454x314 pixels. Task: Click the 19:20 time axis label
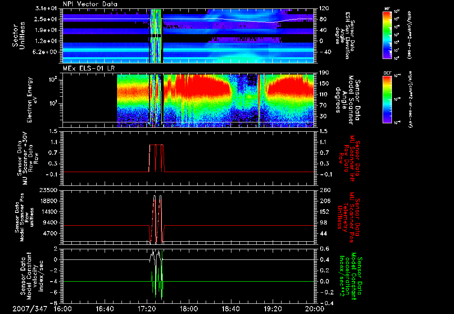coord(273,309)
